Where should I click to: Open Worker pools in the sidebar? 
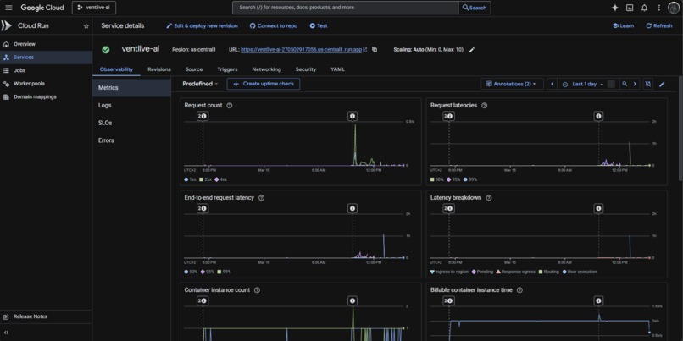tap(46, 84)
